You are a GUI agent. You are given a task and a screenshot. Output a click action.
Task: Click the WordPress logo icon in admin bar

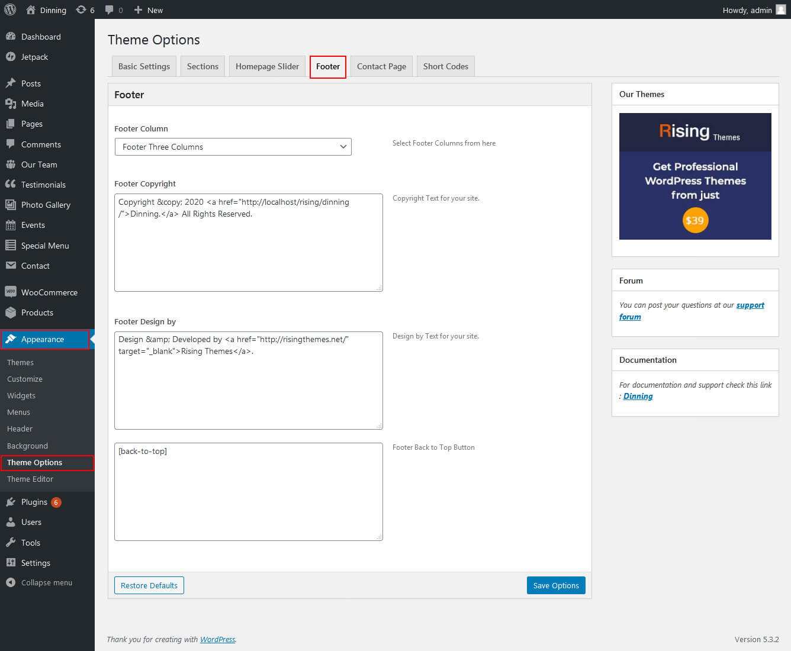tap(10, 9)
